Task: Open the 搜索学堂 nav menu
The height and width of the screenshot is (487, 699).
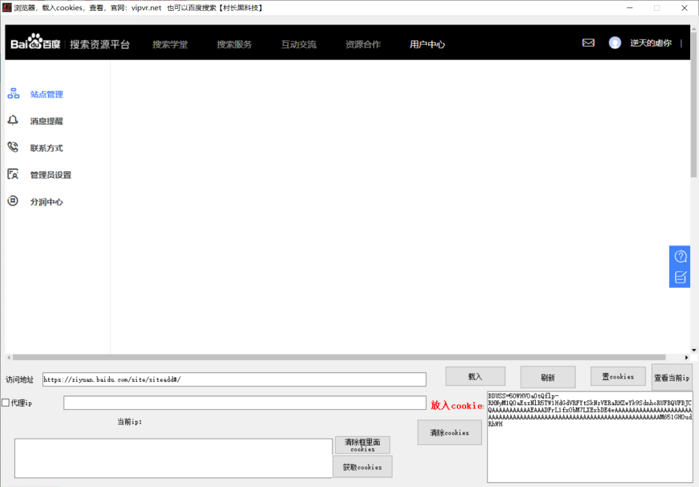Action: 170,44
